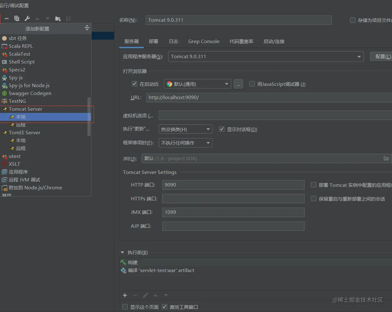392x312 pixels.
Task: Select Shell Script configuration type
Action: (x=46, y=62)
